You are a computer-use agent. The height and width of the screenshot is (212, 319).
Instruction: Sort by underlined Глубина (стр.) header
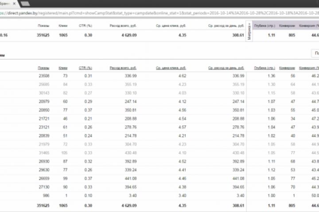pos(265,68)
